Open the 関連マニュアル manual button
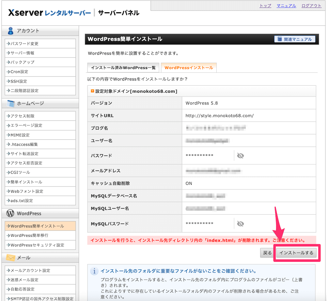The image size is (327, 301). click(295, 39)
